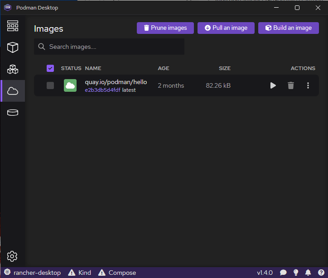Open the help question mark icon
The width and height of the screenshot is (328, 278).
tap(321, 273)
